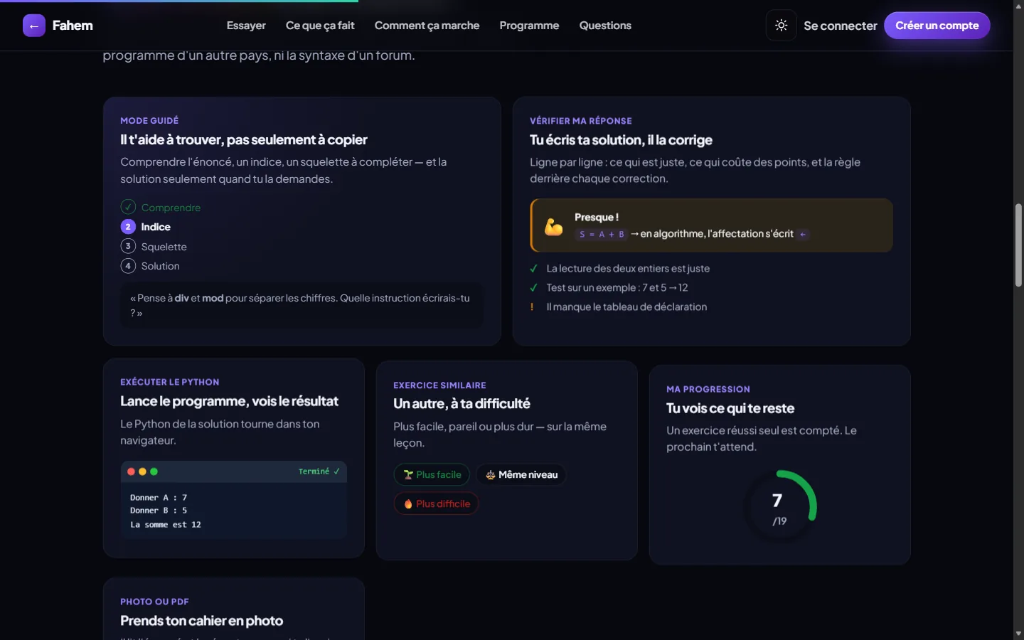Click the S = A + B code chip
Viewport: 1024px width, 640px height.
point(602,234)
